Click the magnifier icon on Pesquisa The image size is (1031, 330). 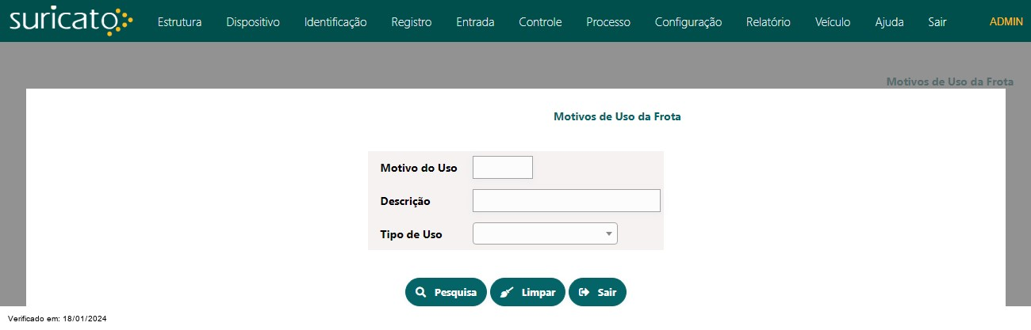click(x=421, y=292)
